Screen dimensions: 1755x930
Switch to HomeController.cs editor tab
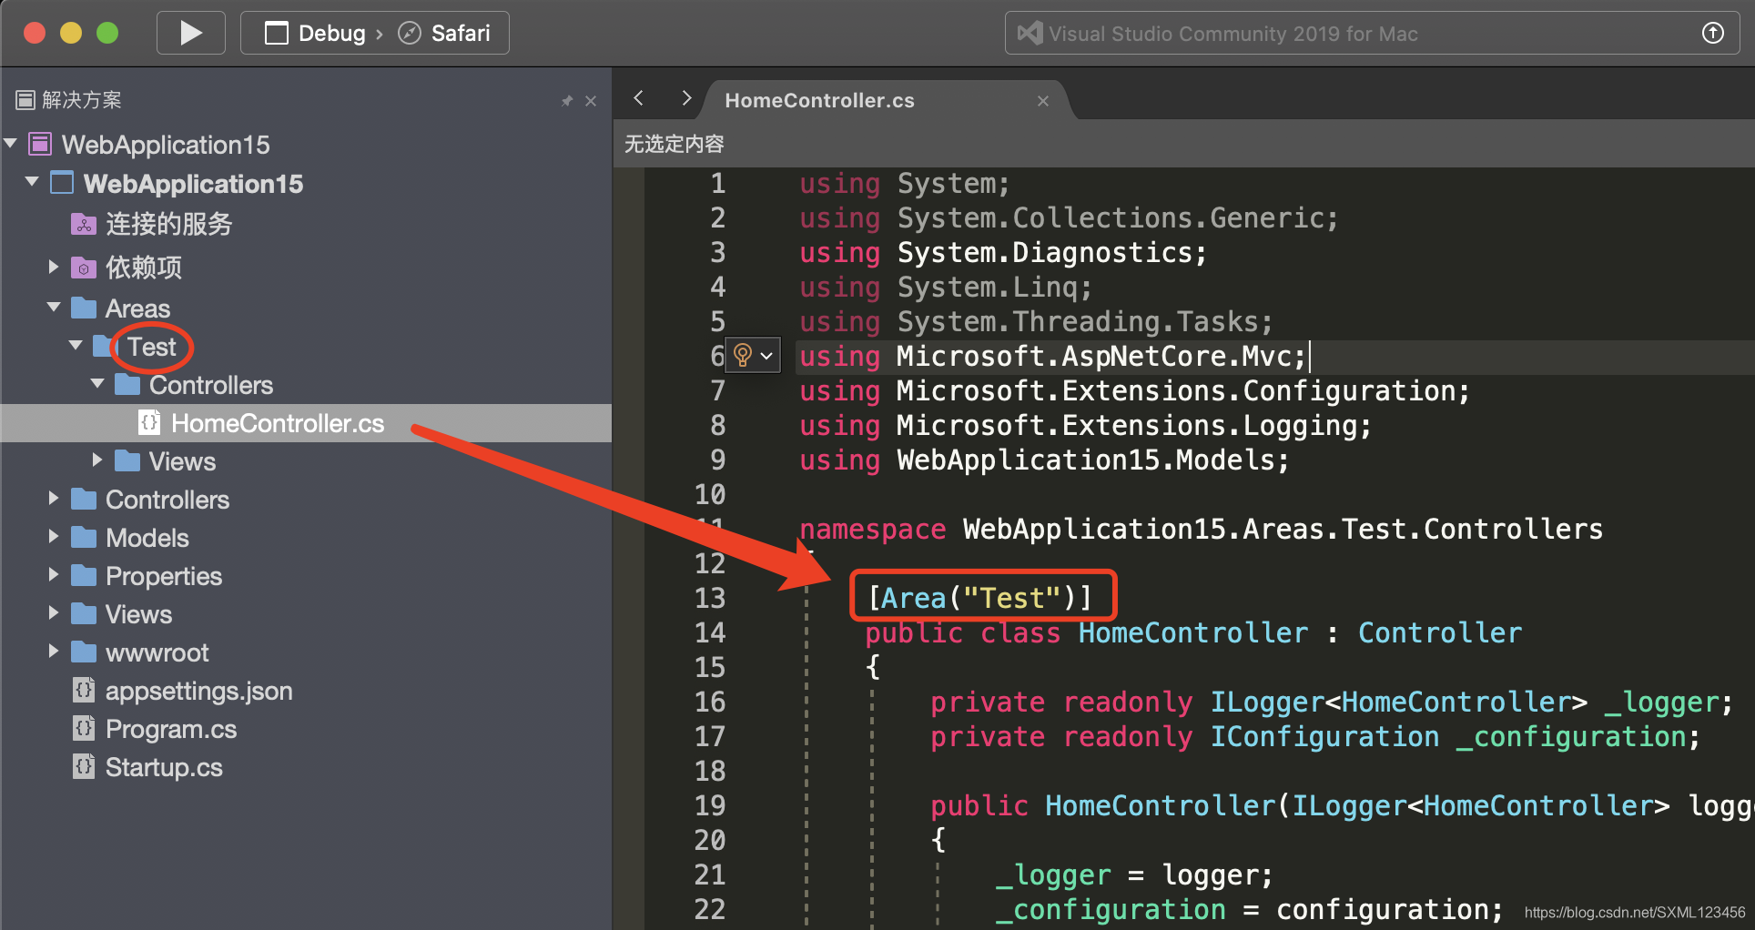pos(819,100)
